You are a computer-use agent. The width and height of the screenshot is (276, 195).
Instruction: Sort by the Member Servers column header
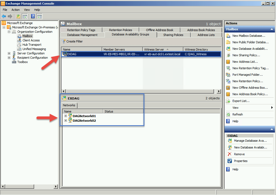[122, 49]
